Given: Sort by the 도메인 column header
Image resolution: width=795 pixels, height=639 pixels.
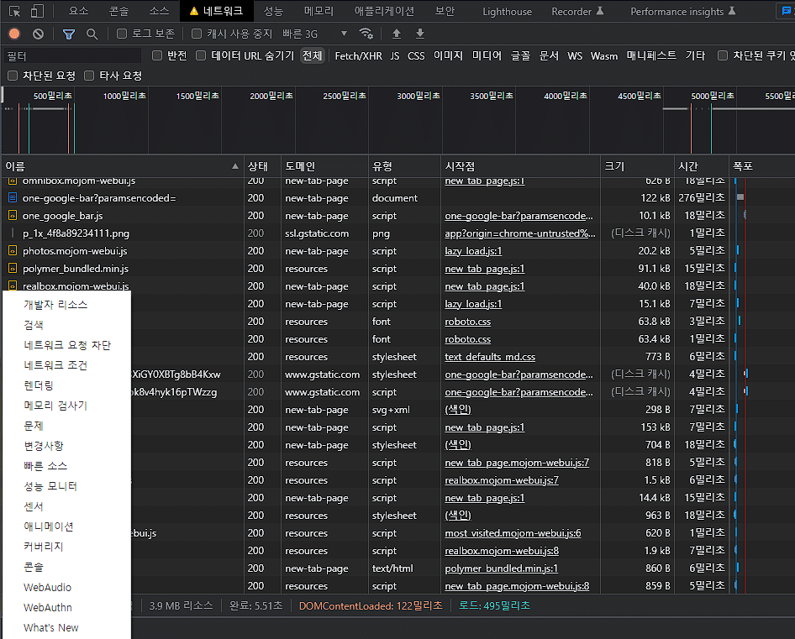Looking at the screenshot, I should [x=324, y=166].
